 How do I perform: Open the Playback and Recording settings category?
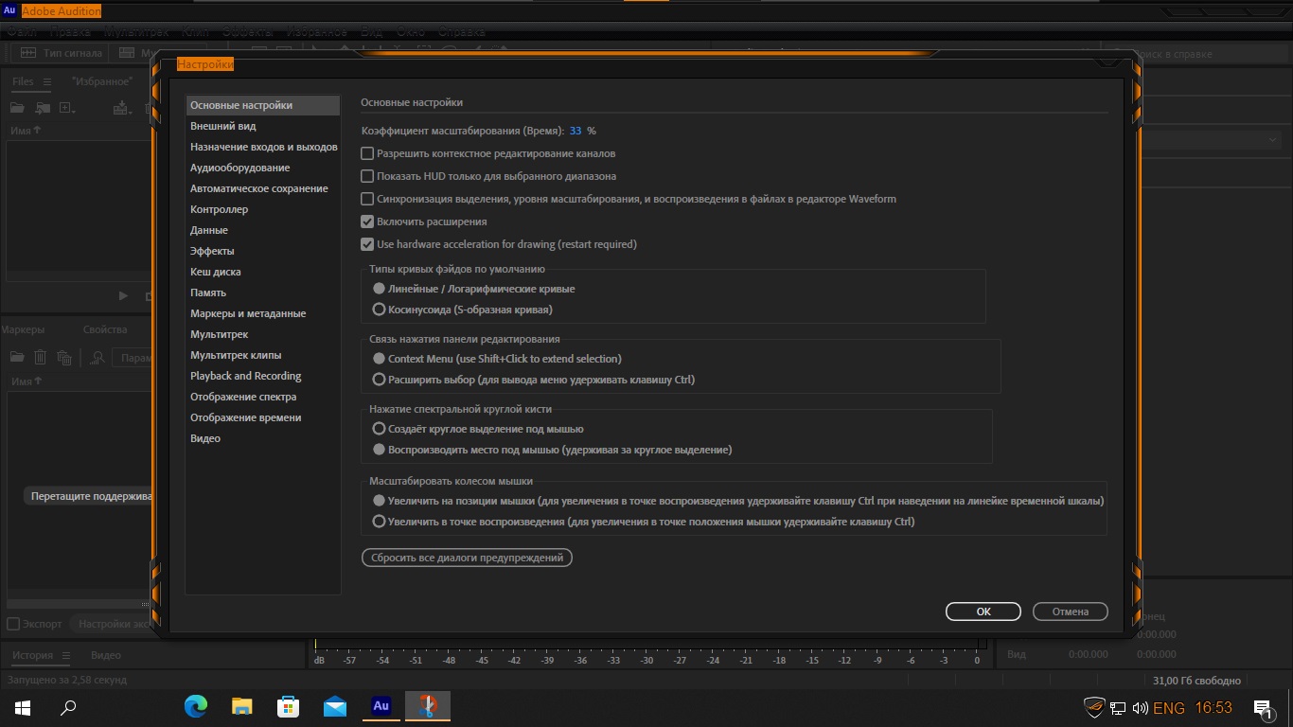245,376
